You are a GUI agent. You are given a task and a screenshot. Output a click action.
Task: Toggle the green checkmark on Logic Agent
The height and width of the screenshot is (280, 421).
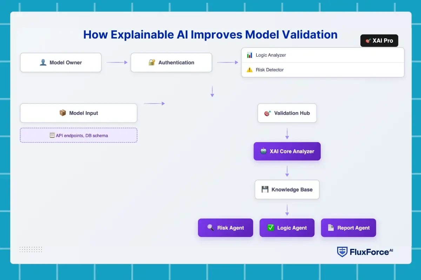click(270, 228)
